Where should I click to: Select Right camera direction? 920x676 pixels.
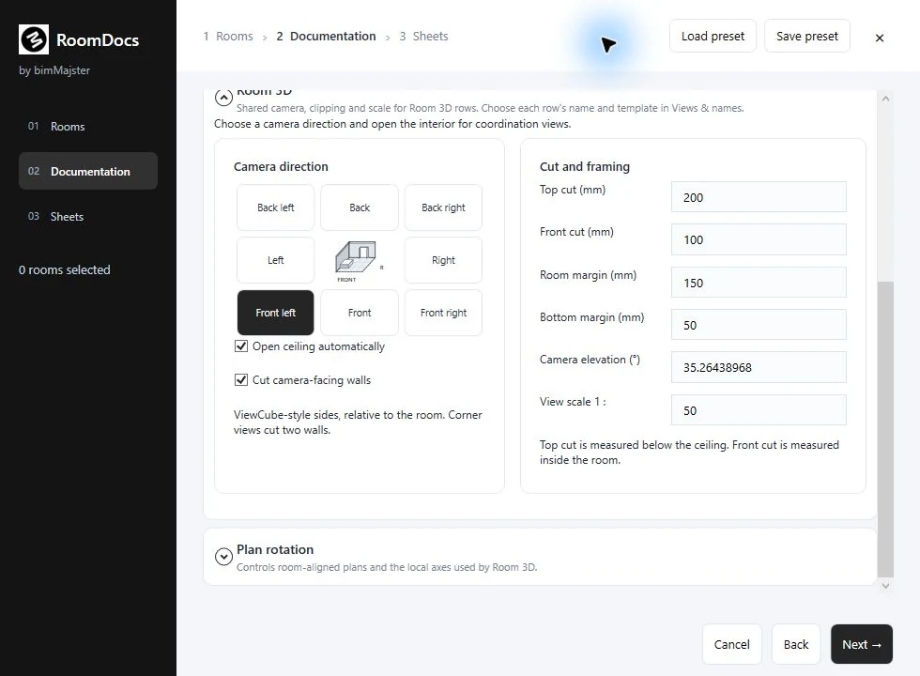click(443, 260)
